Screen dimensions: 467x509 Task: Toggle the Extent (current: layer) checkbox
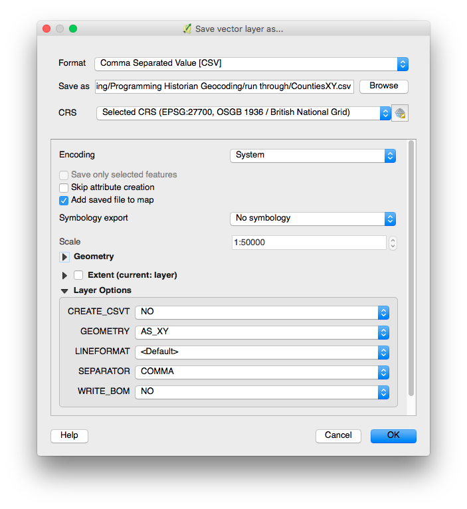78,275
